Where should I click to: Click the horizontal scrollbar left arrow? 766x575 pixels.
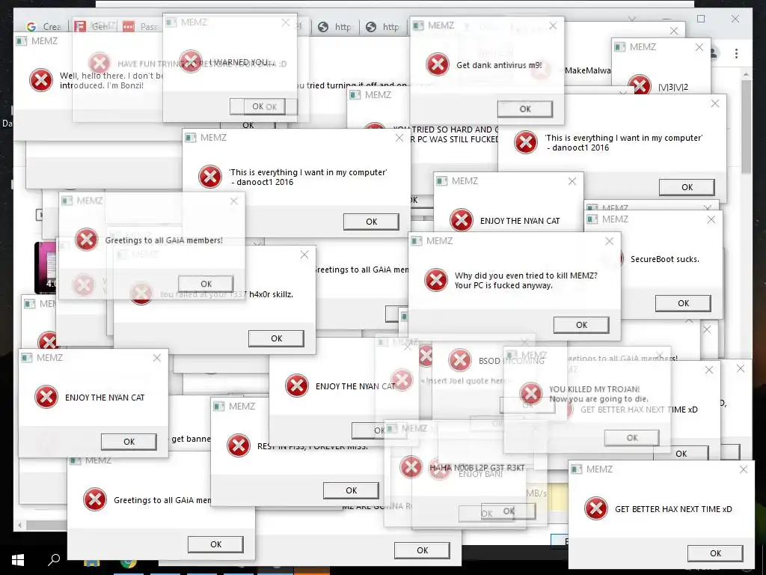point(20,525)
